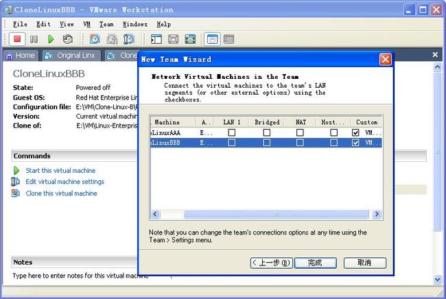Select the LinuxBBB row name
The width and height of the screenshot is (446, 299).
pyautogui.click(x=165, y=143)
